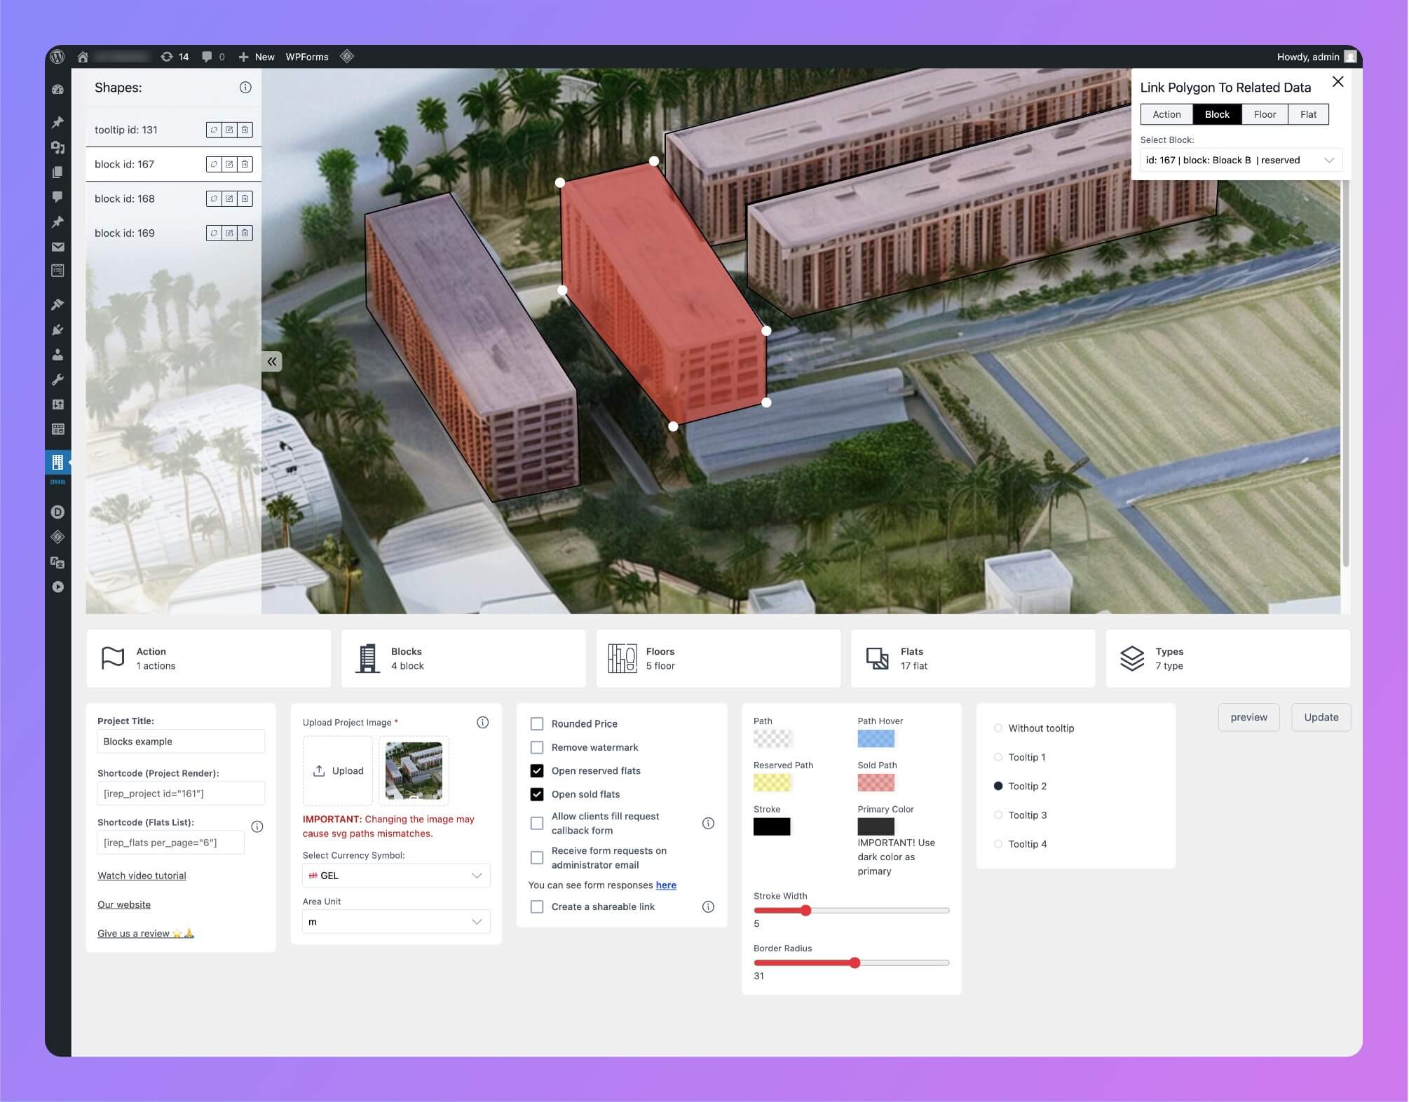Screen dimensions: 1409x1102
Task: Expand the Select Currency Symbol dropdown
Action: 396,876
